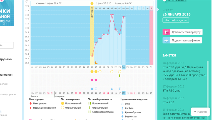Select highlighted cycle day 24 on axis
The width and height of the screenshot is (214, 120).
(124, 67)
